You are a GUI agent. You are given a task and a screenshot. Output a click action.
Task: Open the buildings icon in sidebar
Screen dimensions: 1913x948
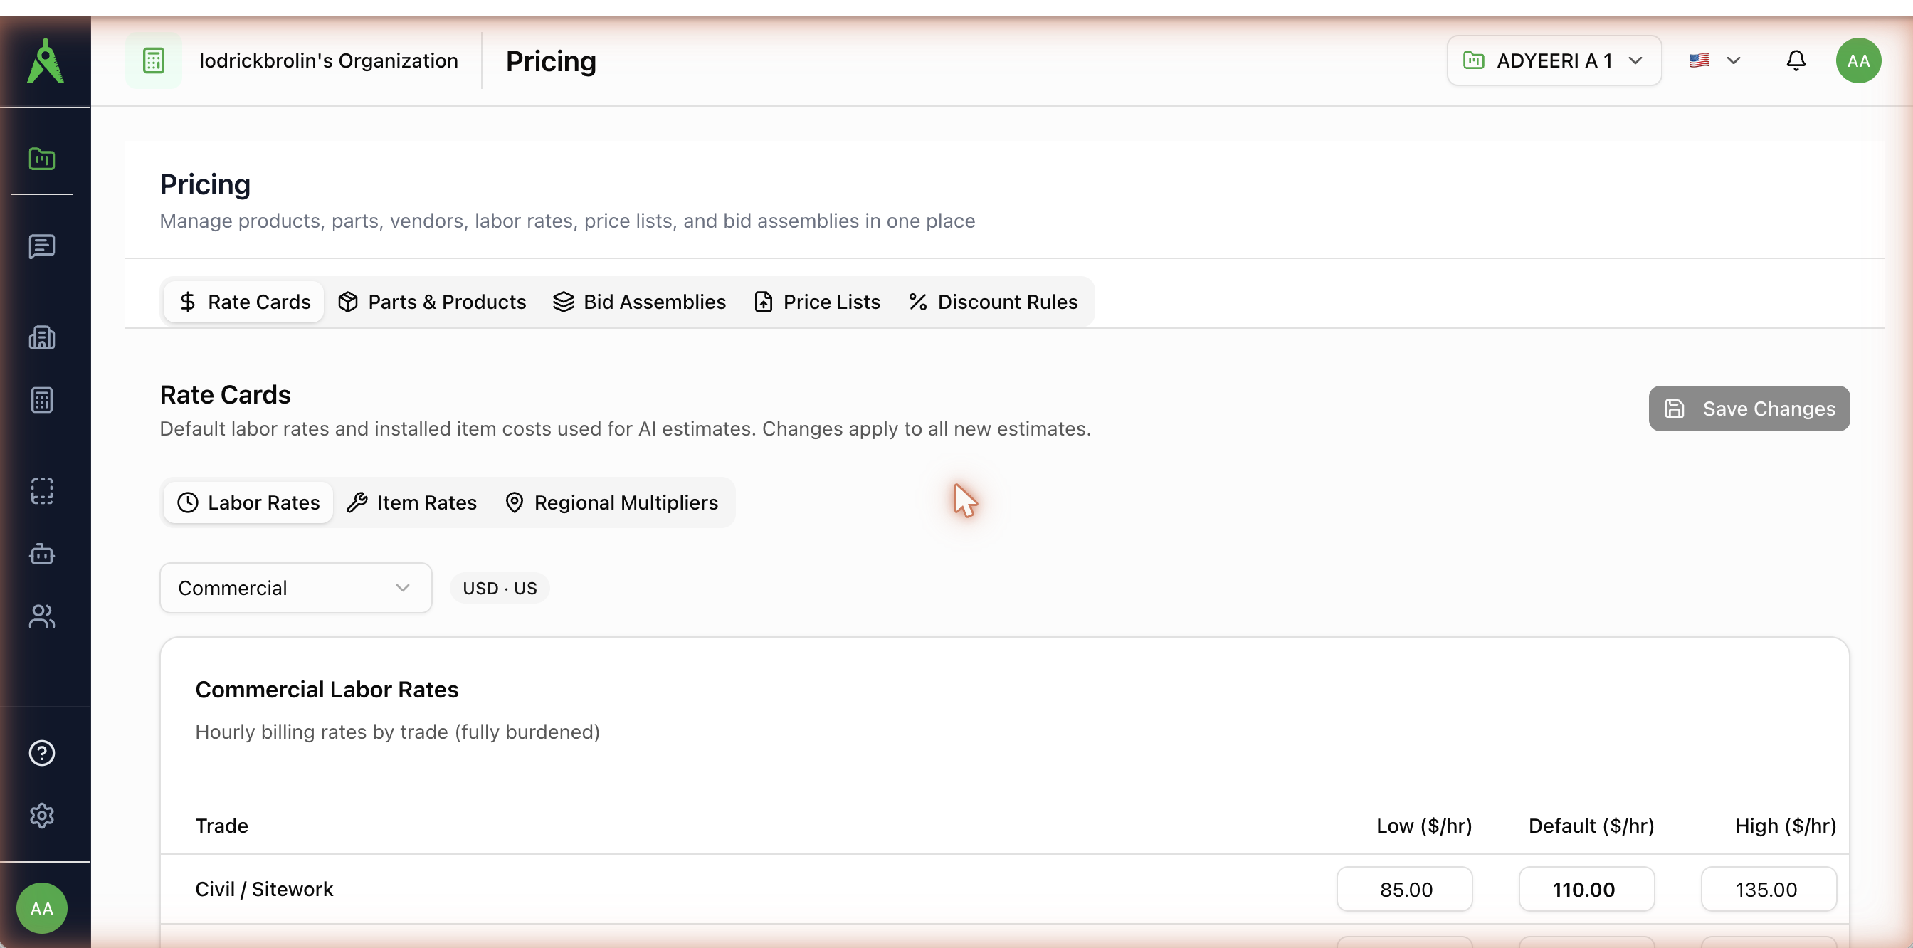[x=41, y=338]
